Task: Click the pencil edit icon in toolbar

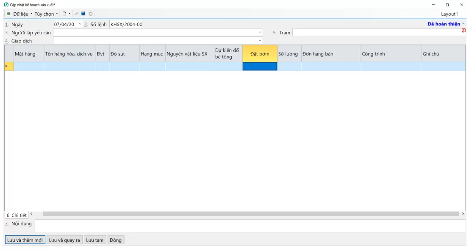Action: point(77,14)
